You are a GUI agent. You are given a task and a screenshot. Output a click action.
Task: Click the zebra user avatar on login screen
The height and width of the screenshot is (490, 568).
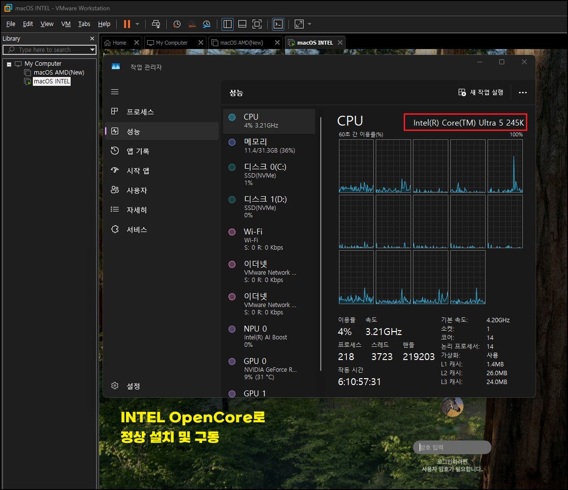click(x=452, y=406)
